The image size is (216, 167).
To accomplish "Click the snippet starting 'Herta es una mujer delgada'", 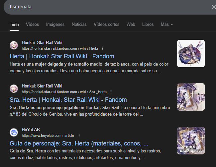I will point(89,68).
